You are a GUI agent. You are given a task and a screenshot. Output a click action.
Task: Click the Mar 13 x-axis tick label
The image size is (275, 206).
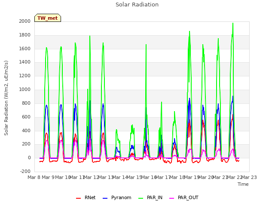(x=106, y=177)
